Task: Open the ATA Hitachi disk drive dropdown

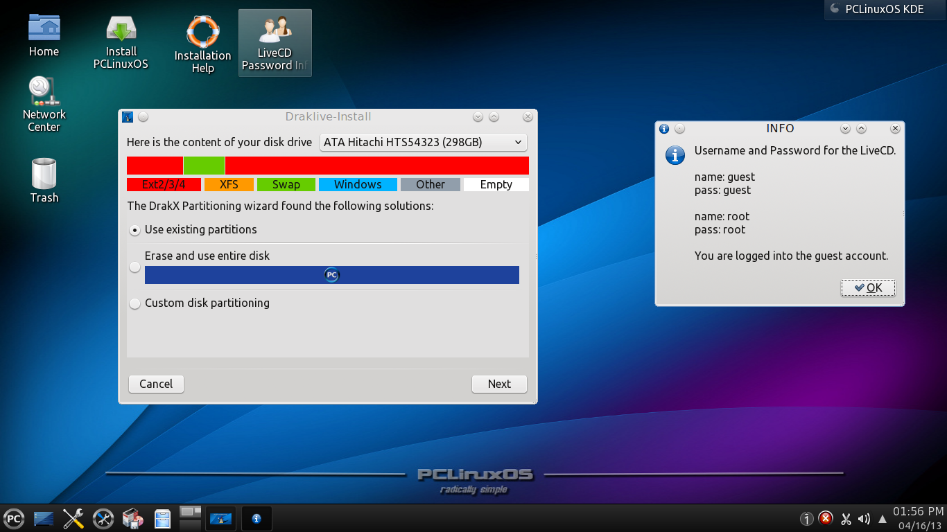Action: tap(423, 143)
